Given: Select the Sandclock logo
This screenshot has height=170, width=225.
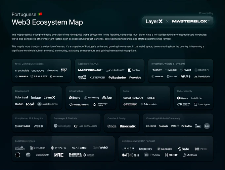Looking at the screenshot, I should [202, 77].
